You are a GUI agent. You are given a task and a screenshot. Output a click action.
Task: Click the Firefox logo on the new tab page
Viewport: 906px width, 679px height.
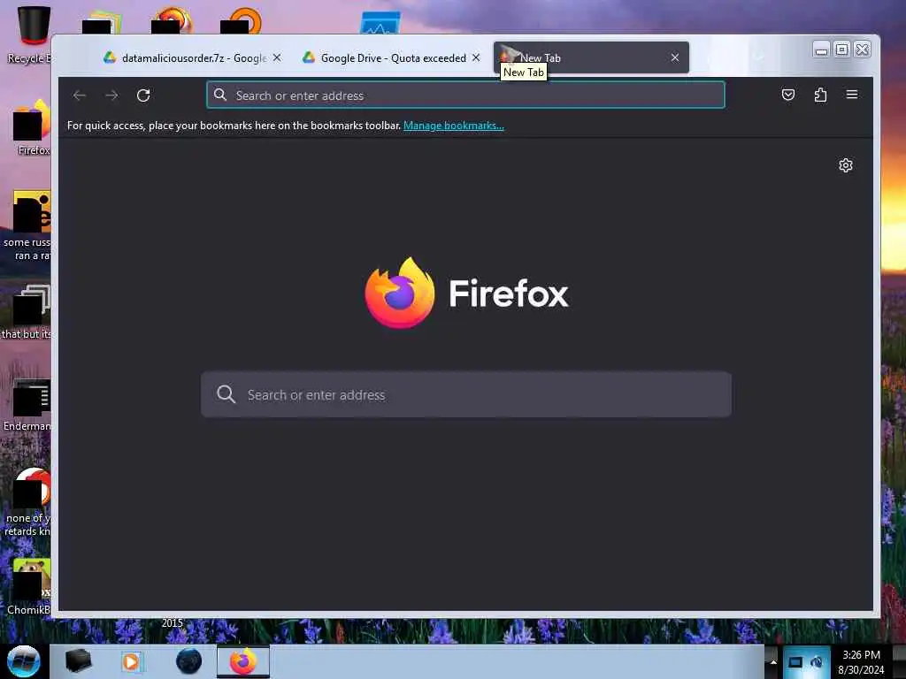[400, 293]
